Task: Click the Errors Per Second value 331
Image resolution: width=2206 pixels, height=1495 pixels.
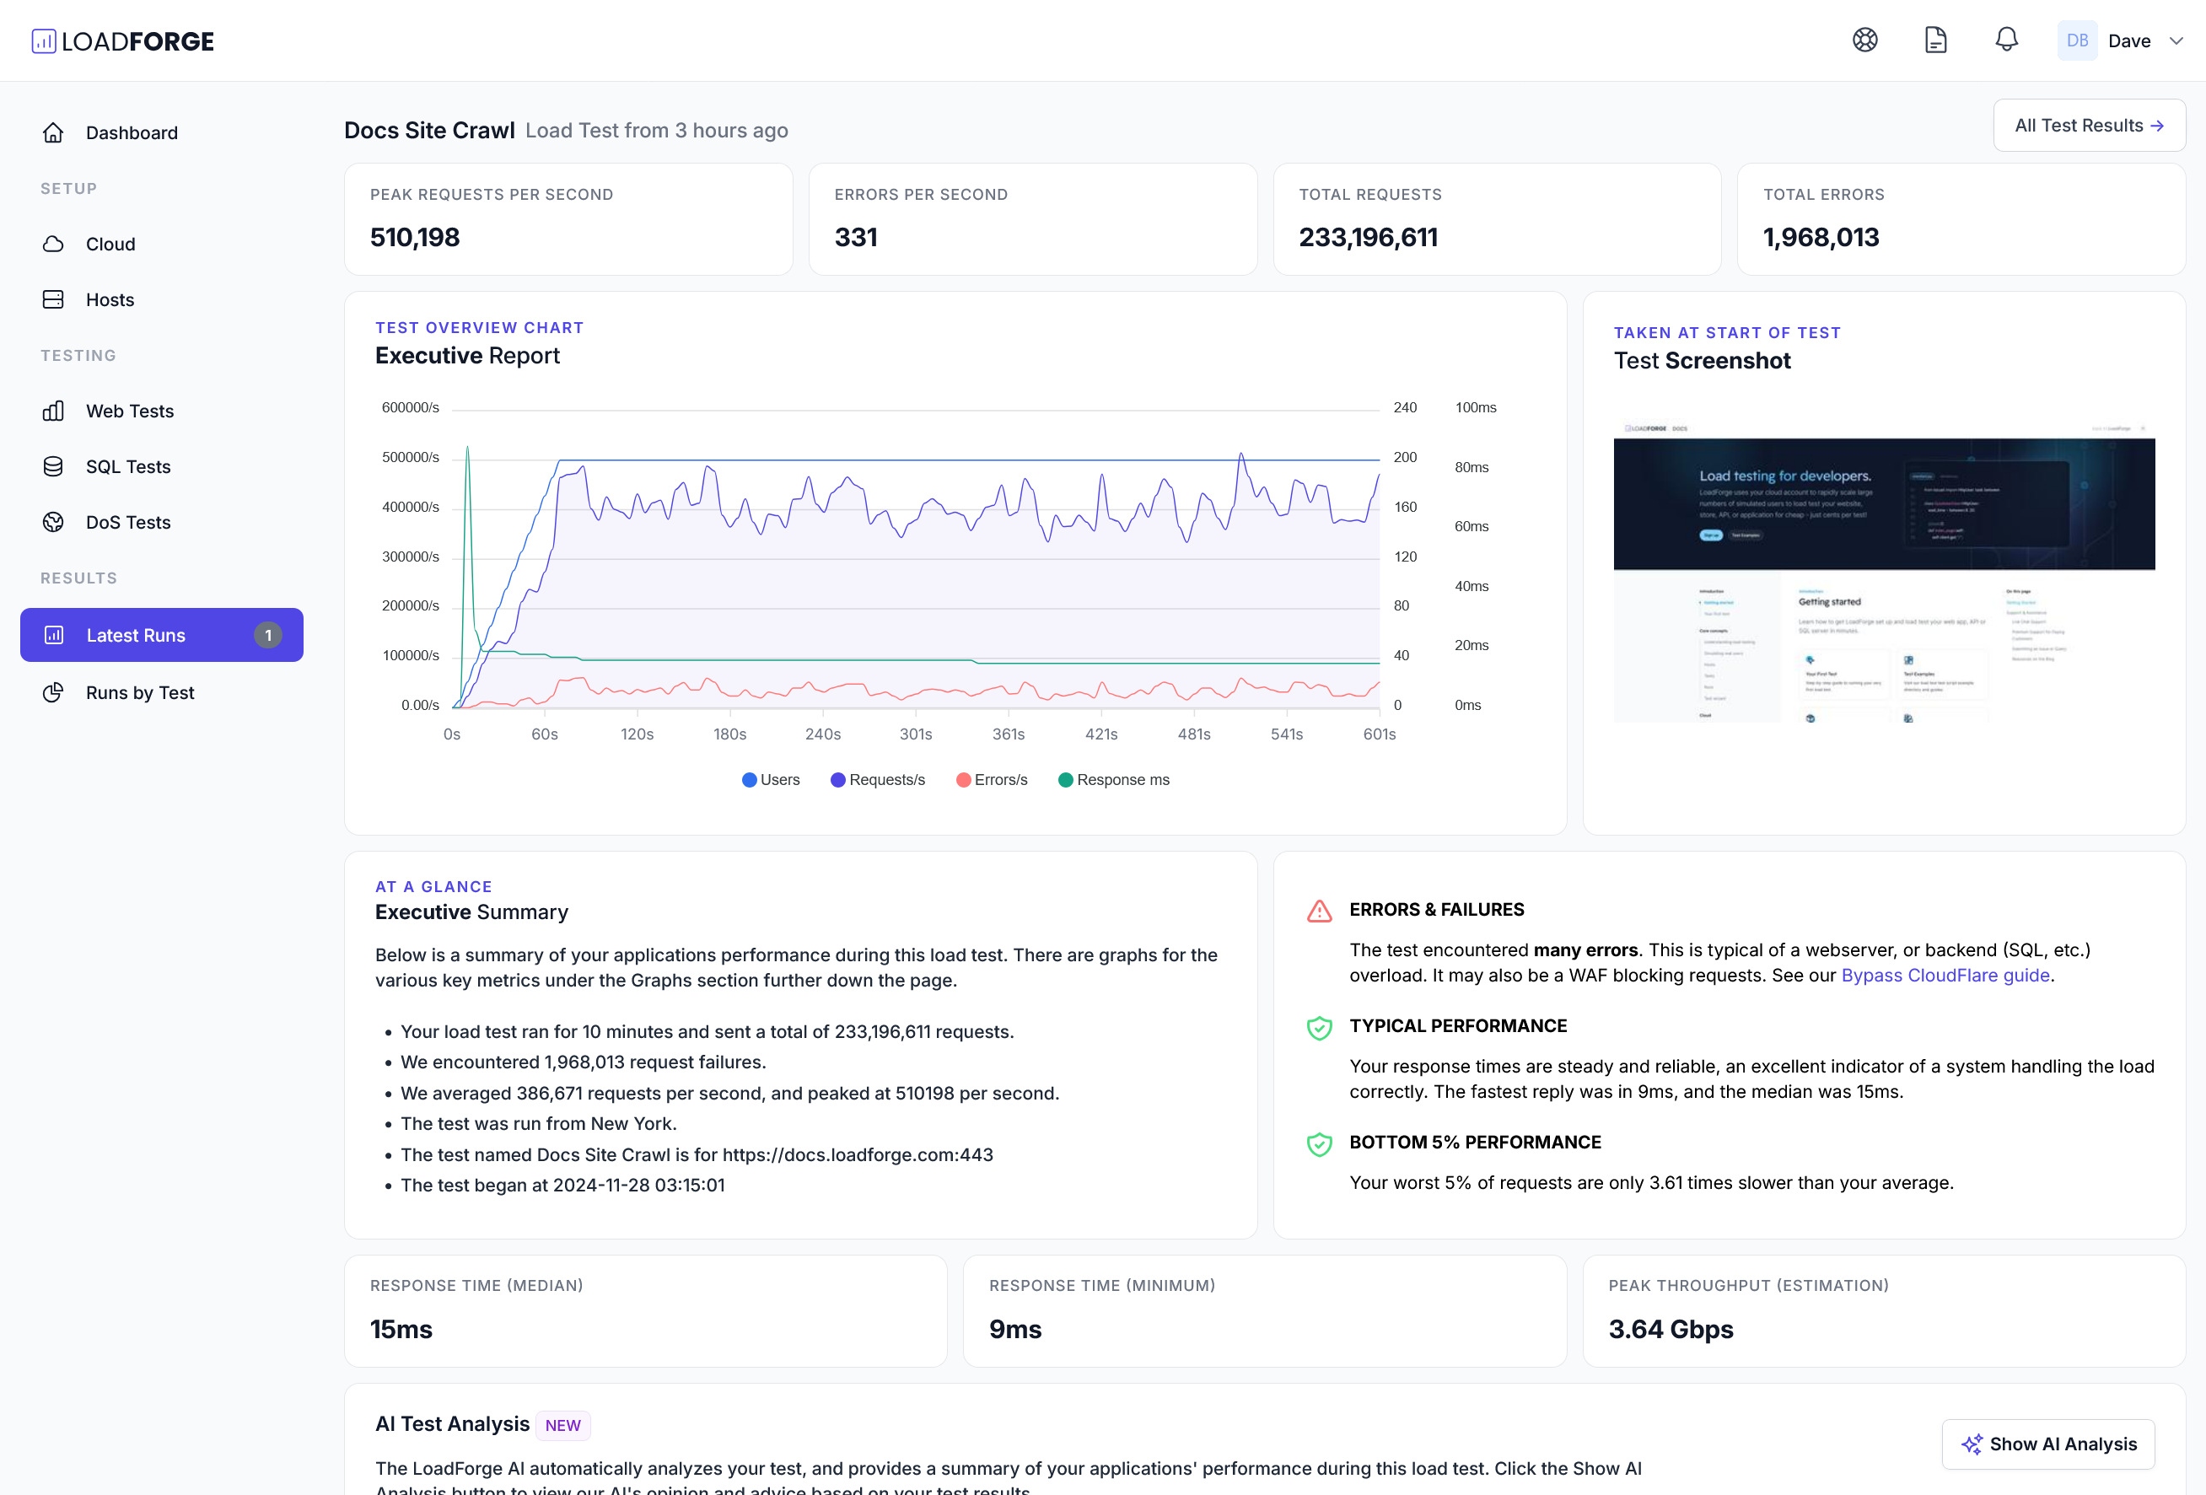Action: pos(855,237)
